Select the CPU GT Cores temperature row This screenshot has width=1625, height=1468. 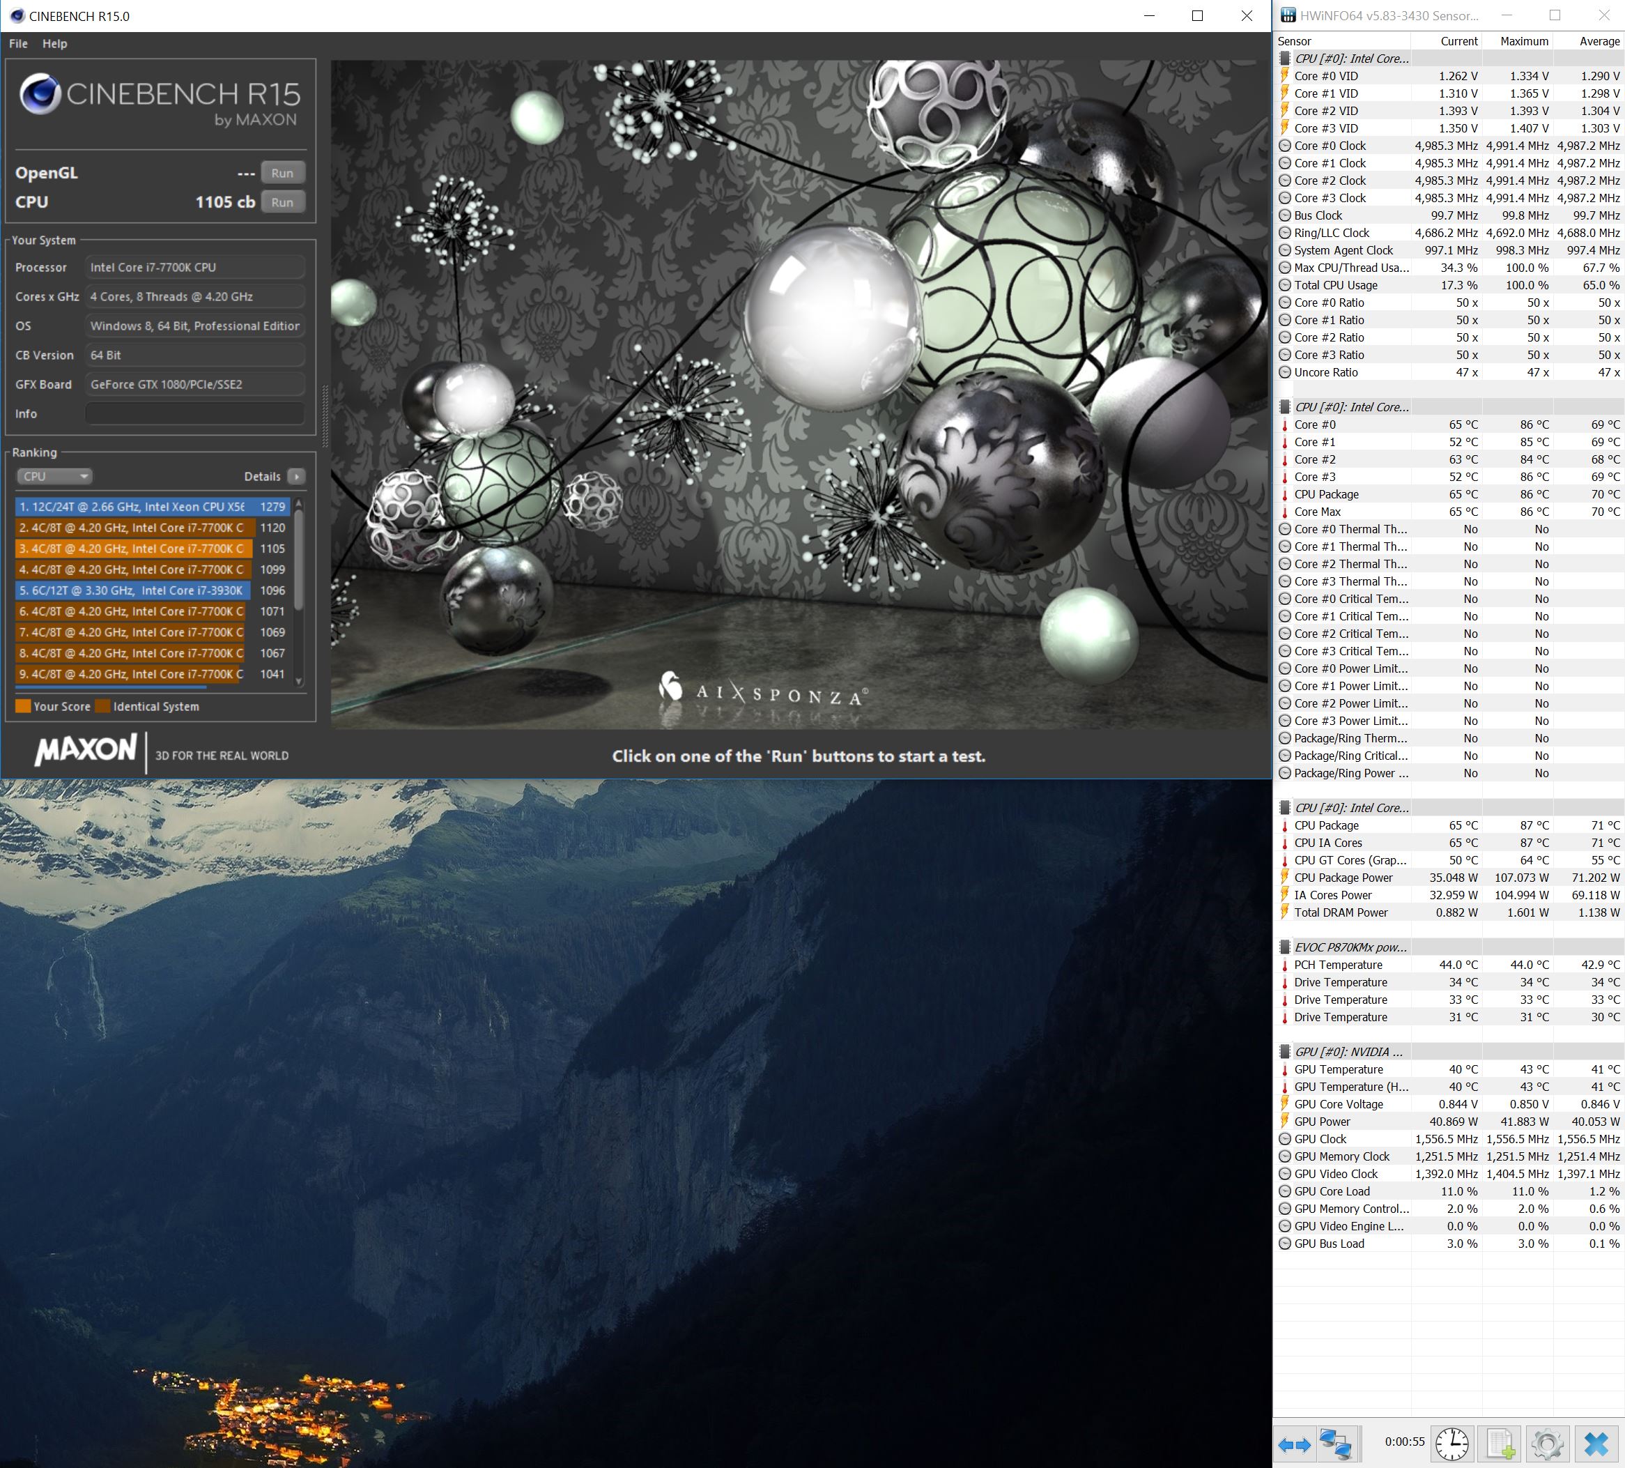click(x=1449, y=860)
